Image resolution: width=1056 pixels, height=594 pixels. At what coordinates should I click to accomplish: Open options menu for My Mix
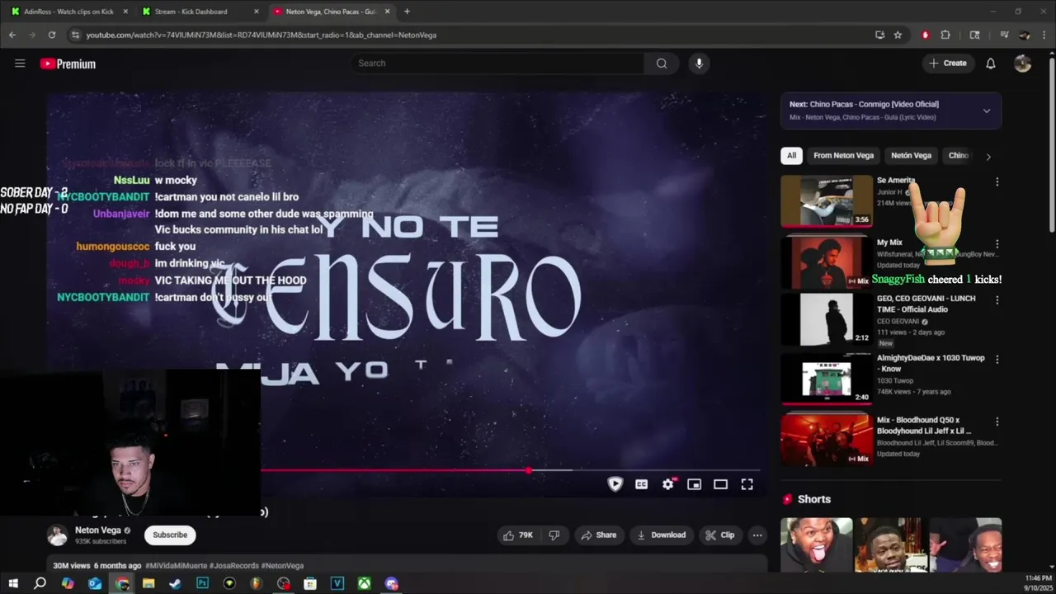[x=997, y=244]
